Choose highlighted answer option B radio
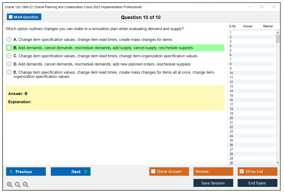The height and width of the screenshot is (194, 284). coord(9,48)
